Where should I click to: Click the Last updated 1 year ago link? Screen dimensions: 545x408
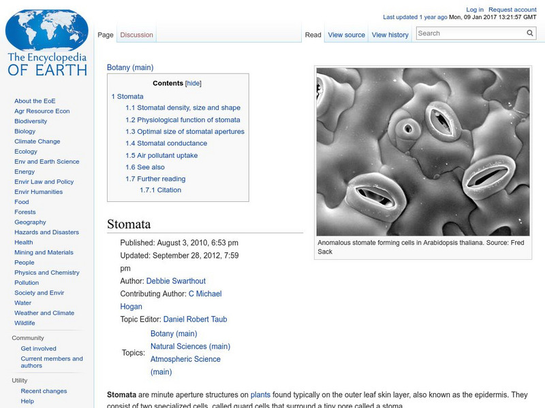tap(415, 17)
